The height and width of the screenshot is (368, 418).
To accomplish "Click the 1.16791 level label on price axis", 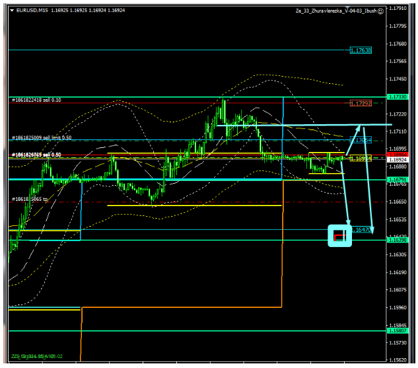I will [x=398, y=179].
